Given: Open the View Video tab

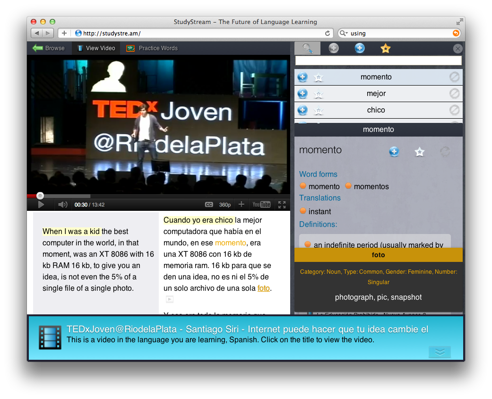Looking at the screenshot, I should point(96,48).
